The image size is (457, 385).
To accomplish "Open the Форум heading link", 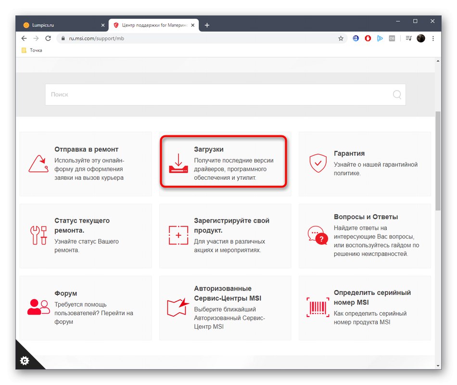I will pos(65,293).
